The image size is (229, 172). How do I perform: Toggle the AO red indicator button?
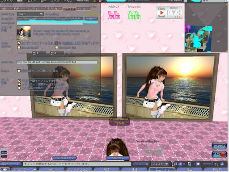click(219, 155)
